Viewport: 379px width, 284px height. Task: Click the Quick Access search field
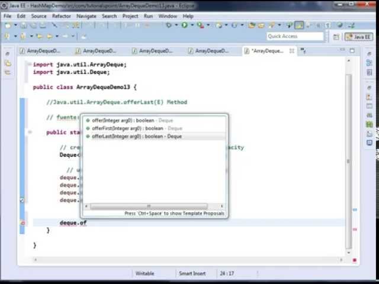click(x=295, y=36)
